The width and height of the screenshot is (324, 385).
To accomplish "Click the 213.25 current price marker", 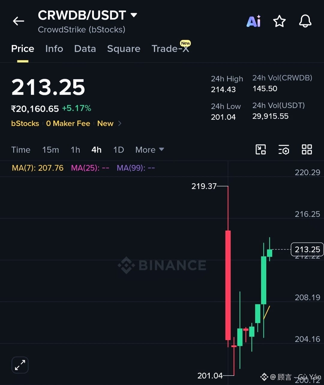I will [307, 249].
